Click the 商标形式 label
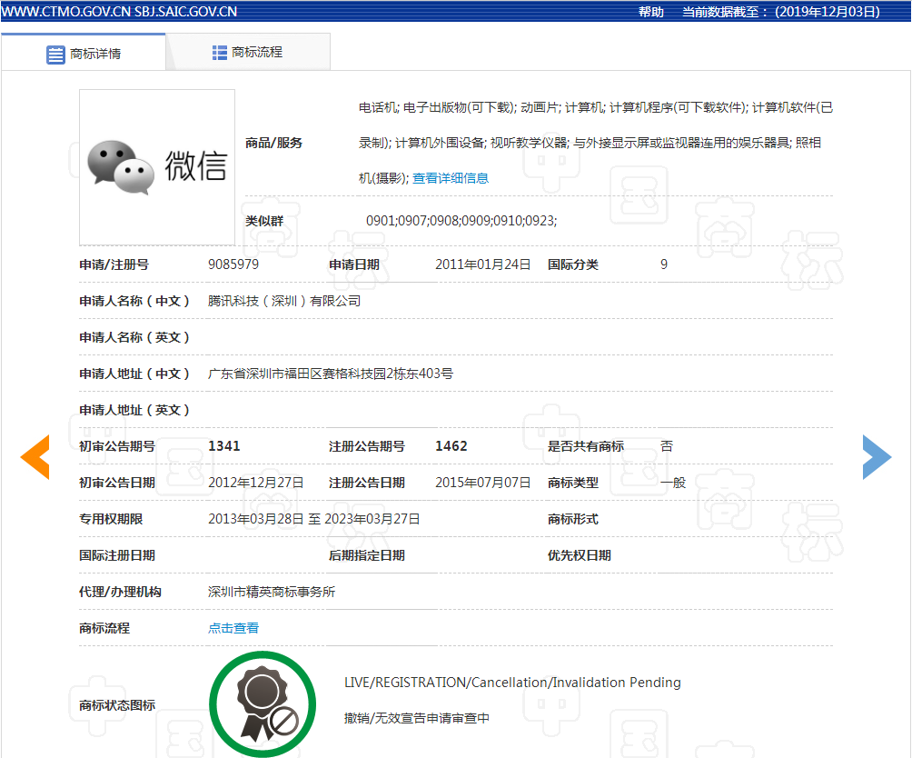The width and height of the screenshot is (912, 758). click(573, 519)
